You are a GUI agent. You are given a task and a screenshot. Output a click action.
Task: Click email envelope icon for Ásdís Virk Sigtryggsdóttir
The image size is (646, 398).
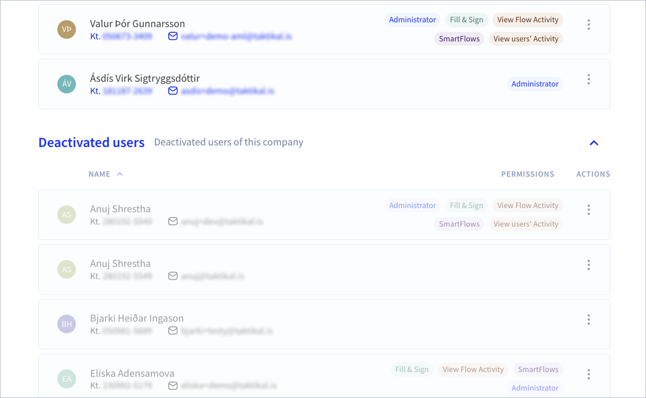(173, 91)
